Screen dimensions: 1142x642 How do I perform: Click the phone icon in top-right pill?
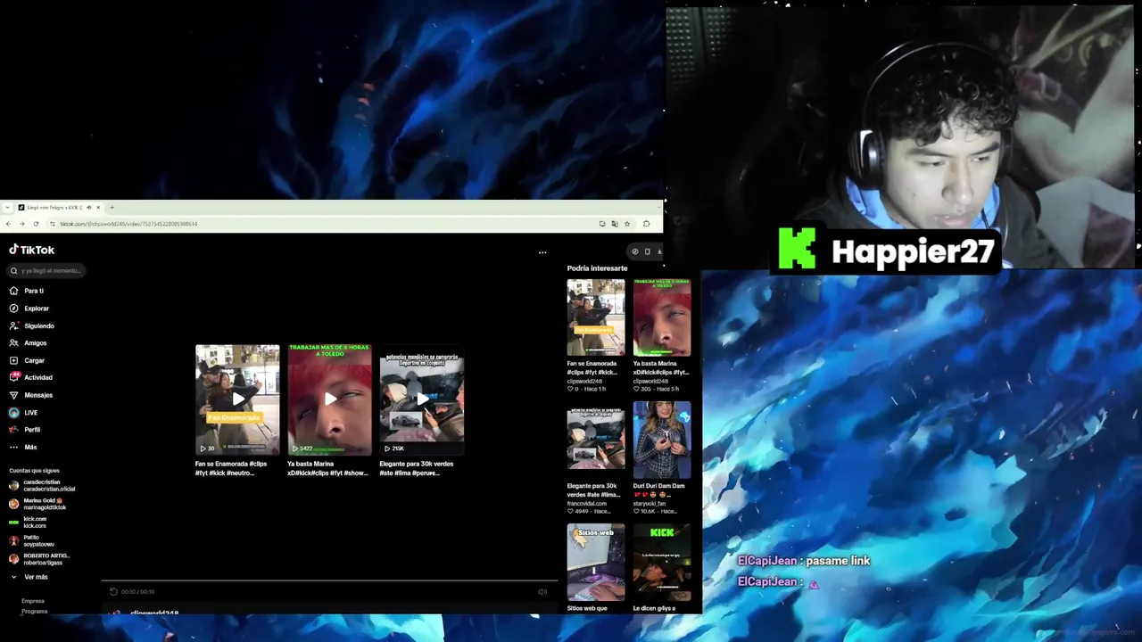click(647, 251)
